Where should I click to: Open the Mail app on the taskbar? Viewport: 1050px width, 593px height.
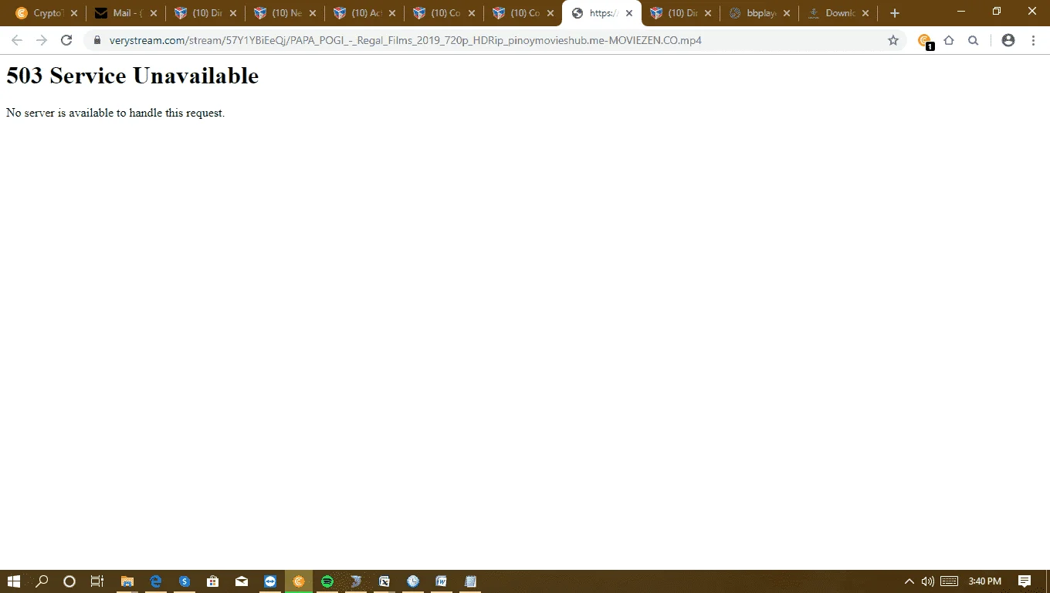point(242,581)
